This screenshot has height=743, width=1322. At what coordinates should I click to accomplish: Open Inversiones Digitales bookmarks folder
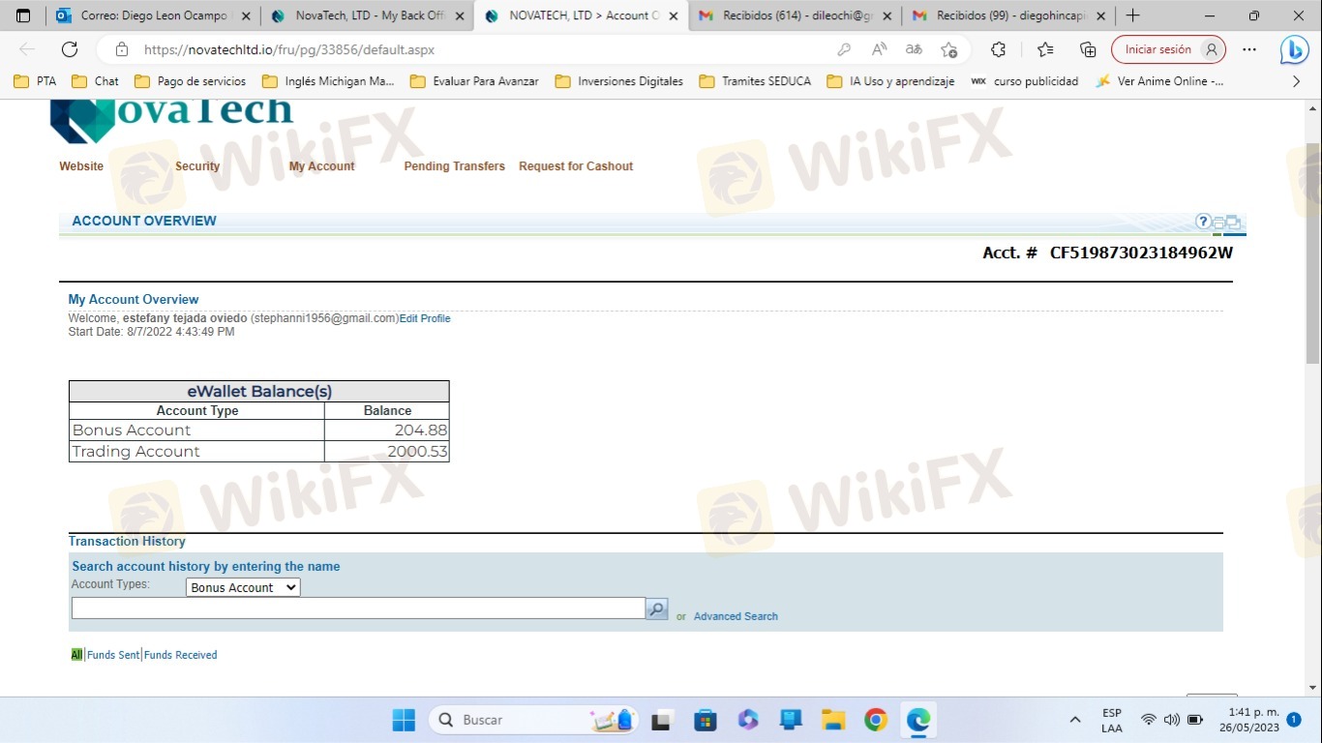click(619, 81)
